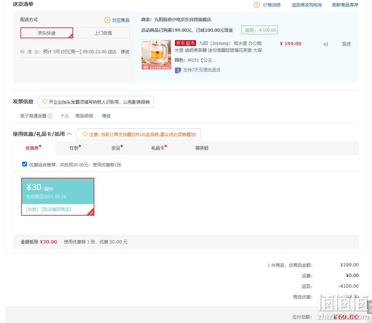
Task: Collapse the 使用优惠/礼品卡/抵用 section
Action: pos(69,134)
